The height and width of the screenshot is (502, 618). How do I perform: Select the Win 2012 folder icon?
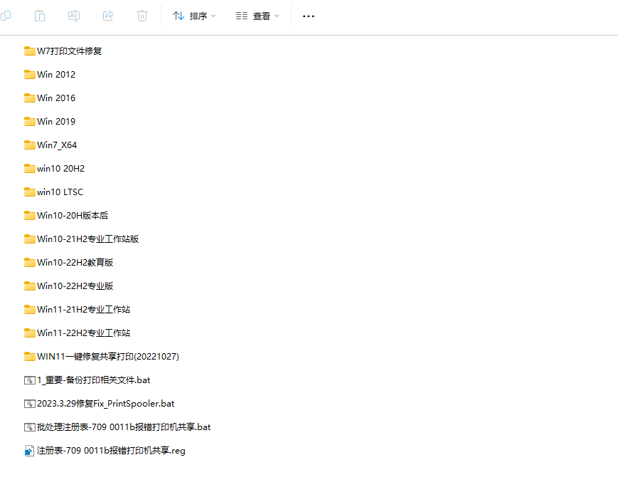click(29, 74)
